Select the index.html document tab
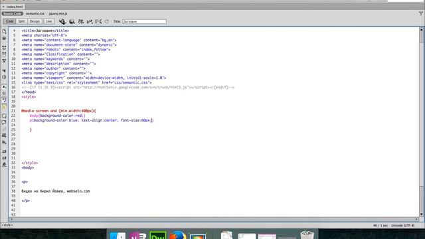Viewport: 425px width, 239px height. coord(15,7)
